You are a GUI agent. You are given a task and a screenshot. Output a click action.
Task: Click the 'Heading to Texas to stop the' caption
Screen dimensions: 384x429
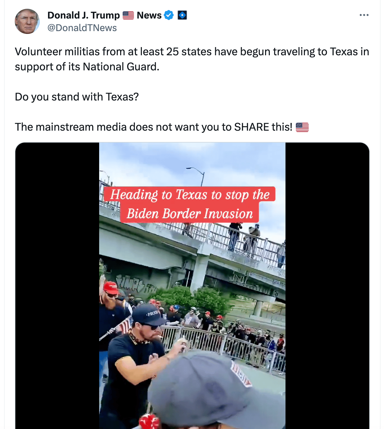pyautogui.click(x=190, y=194)
